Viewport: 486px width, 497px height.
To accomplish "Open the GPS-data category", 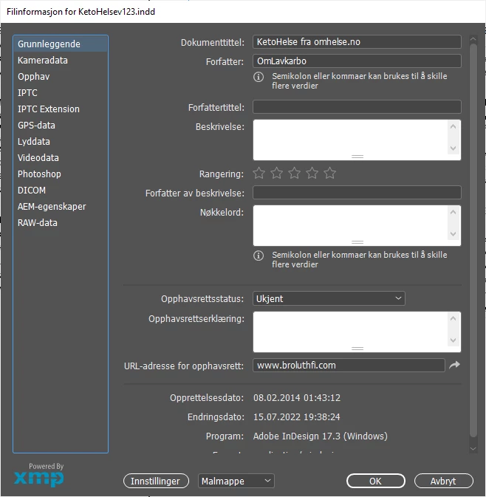I will click(x=61, y=126).
